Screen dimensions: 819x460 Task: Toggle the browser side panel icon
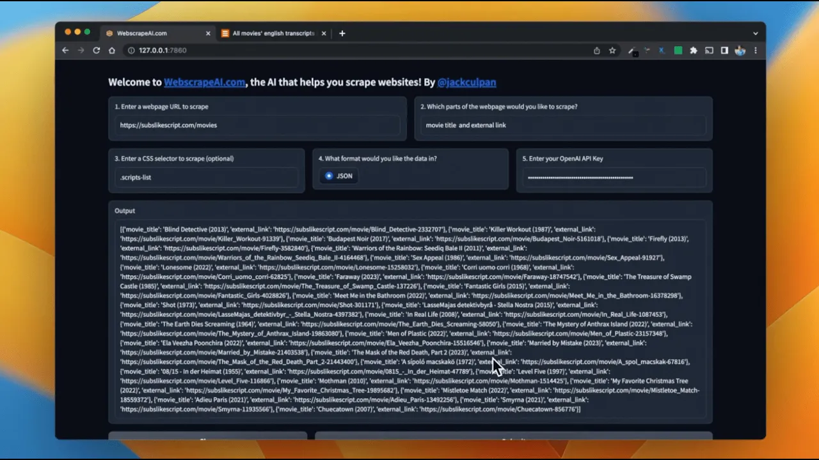(724, 50)
